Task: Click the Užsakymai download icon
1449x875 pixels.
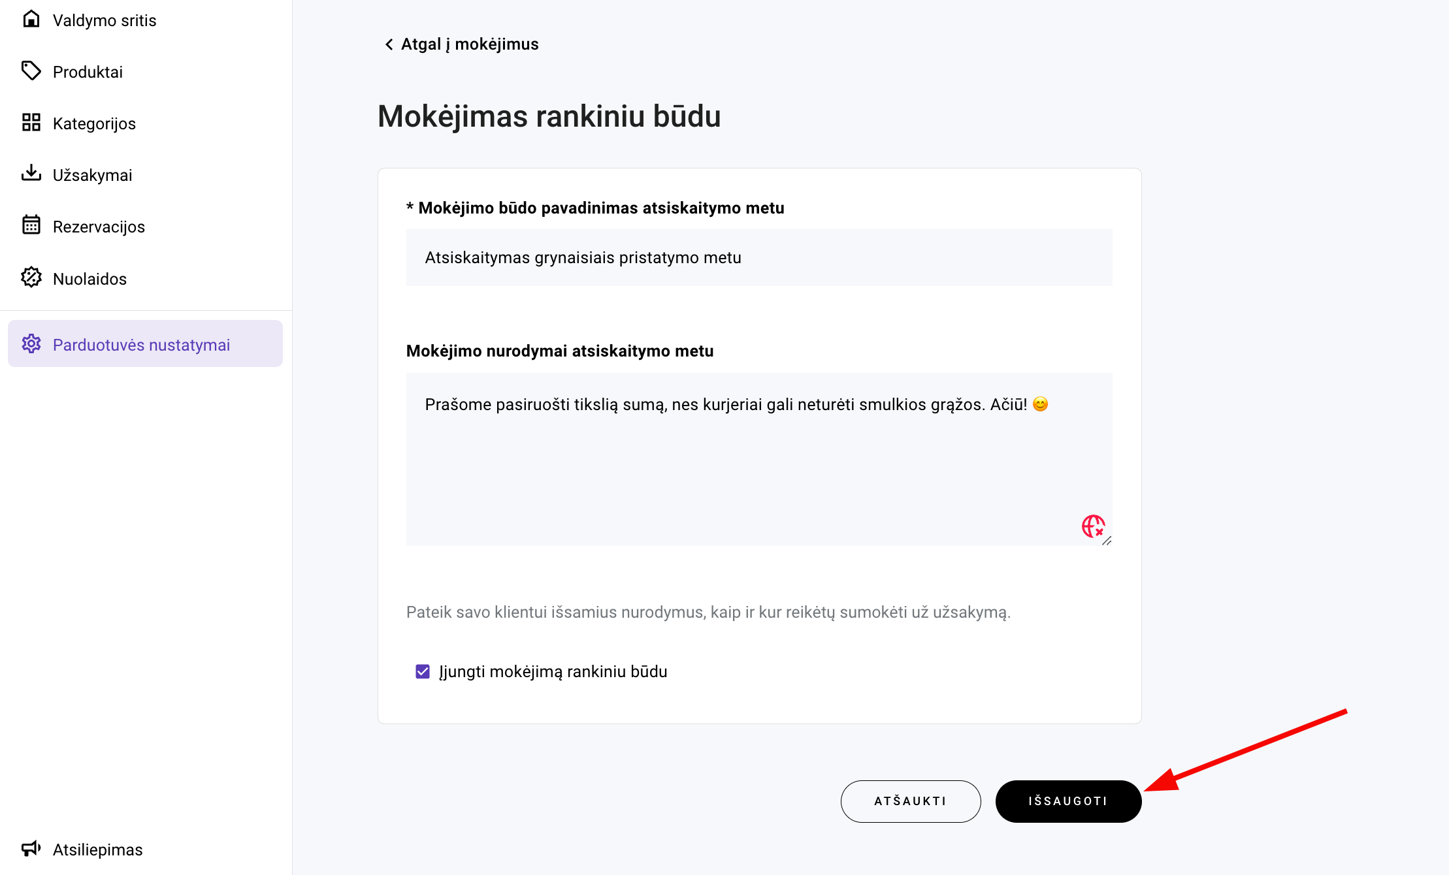Action: click(x=31, y=174)
